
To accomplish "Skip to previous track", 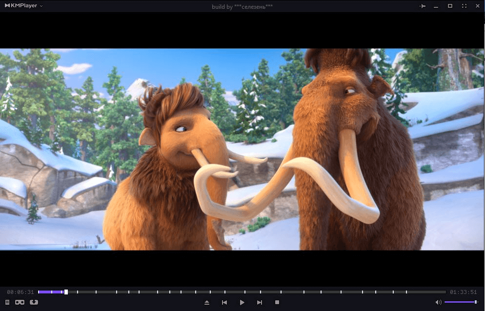I will click(224, 302).
